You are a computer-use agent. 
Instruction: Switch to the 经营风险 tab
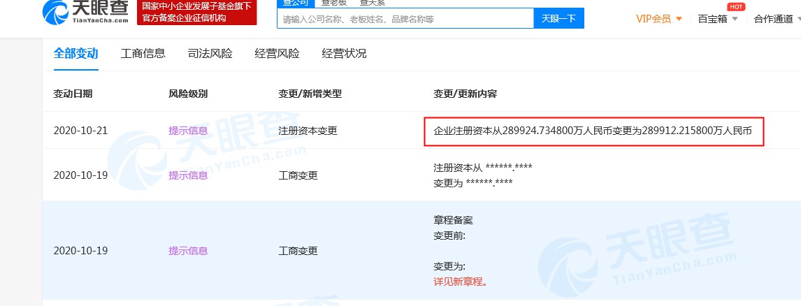(277, 54)
